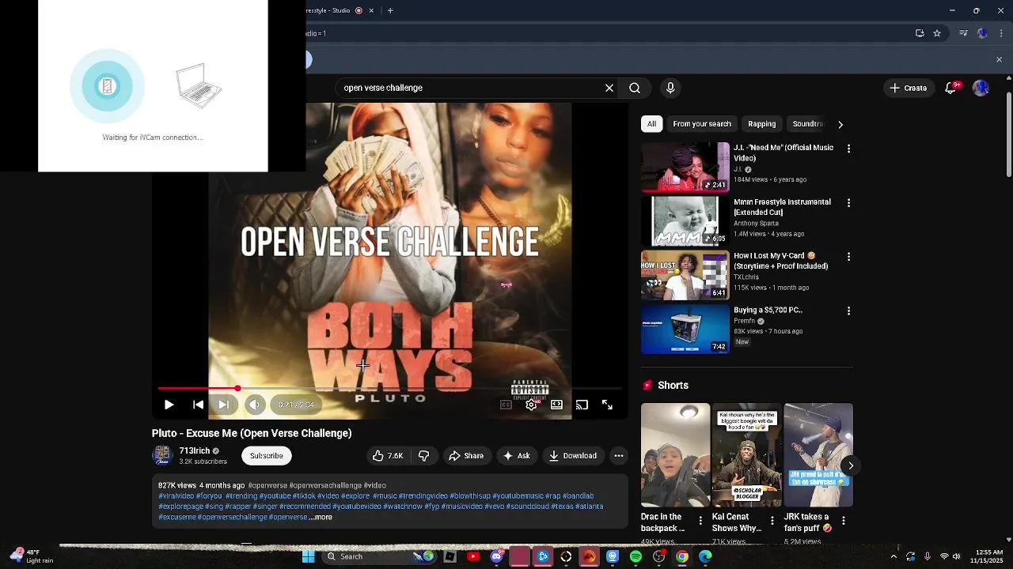Image resolution: width=1013 pixels, height=569 pixels.
Task: Show hidden system tray icons
Action: [893, 556]
